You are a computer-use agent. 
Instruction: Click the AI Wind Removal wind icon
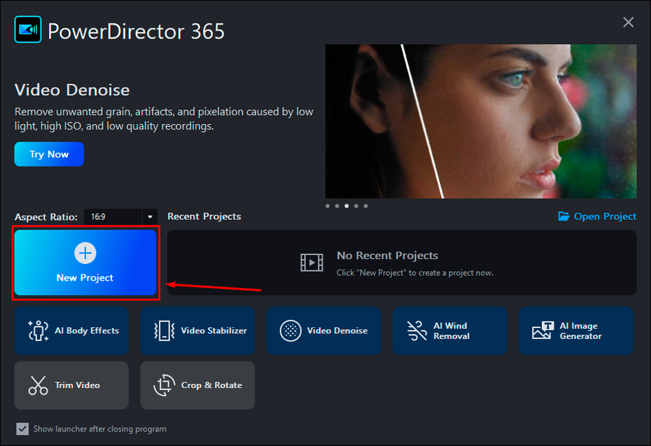417,331
